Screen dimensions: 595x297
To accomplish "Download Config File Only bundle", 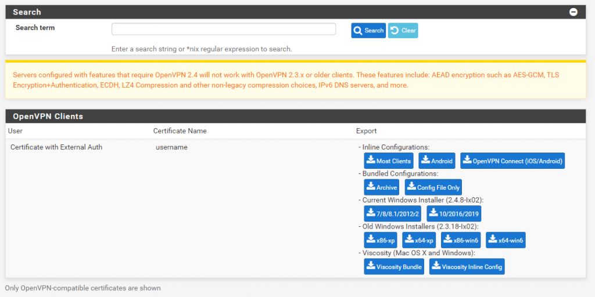I will click(433, 187).
